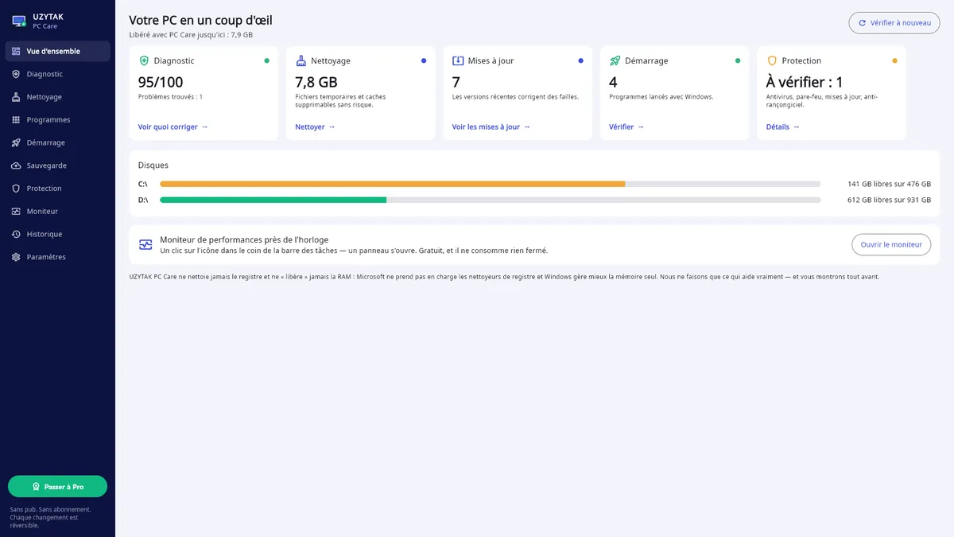Click the performance monitor pulse icon
Screen dimensions: 954x537
click(145, 244)
